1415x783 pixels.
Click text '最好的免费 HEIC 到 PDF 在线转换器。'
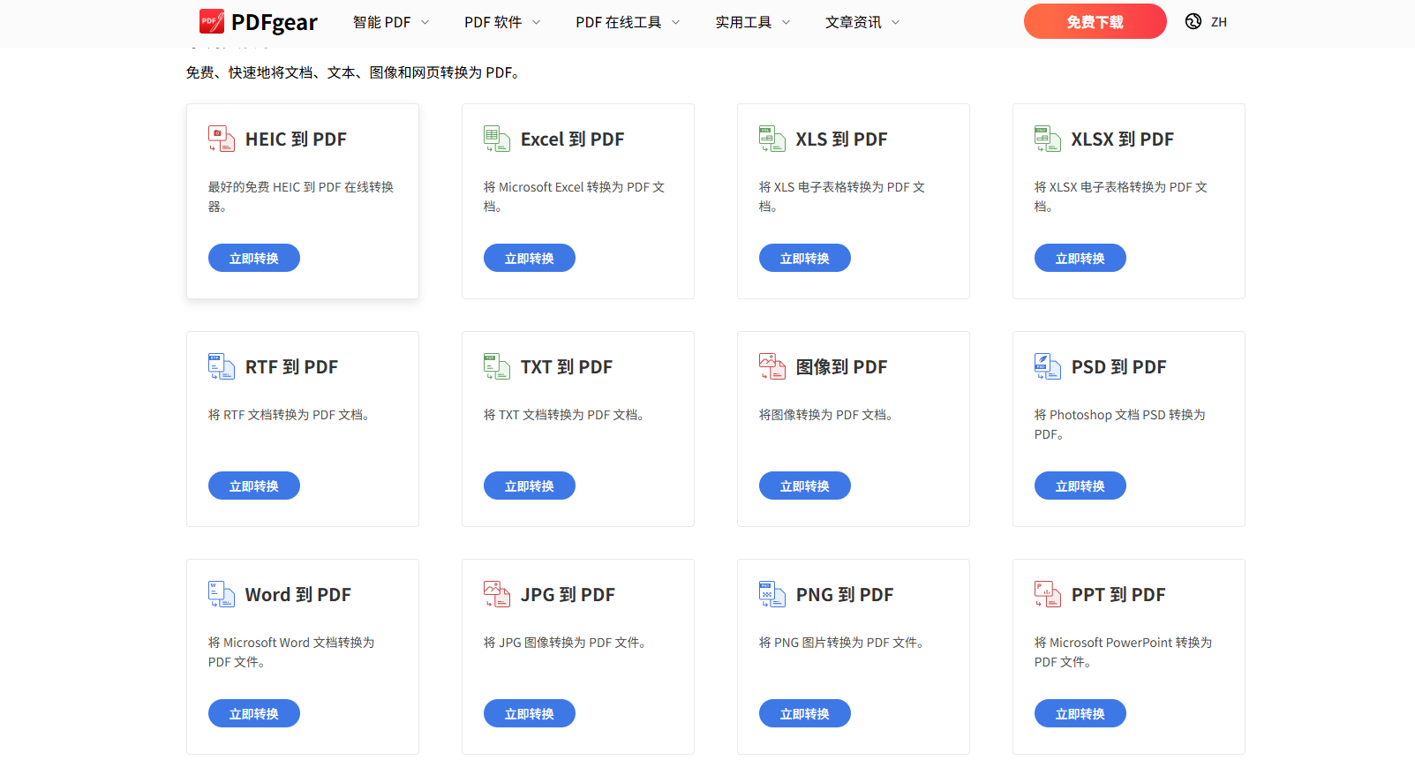301,197
